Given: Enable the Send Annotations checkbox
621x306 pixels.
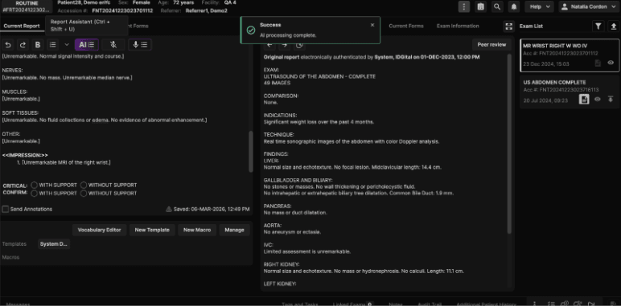Looking at the screenshot, I should tap(6, 209).
